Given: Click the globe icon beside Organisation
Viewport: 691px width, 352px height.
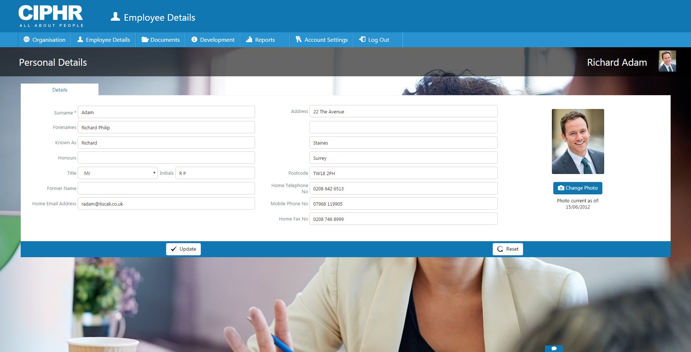Looking at the screenshot, I should [26, 40].
